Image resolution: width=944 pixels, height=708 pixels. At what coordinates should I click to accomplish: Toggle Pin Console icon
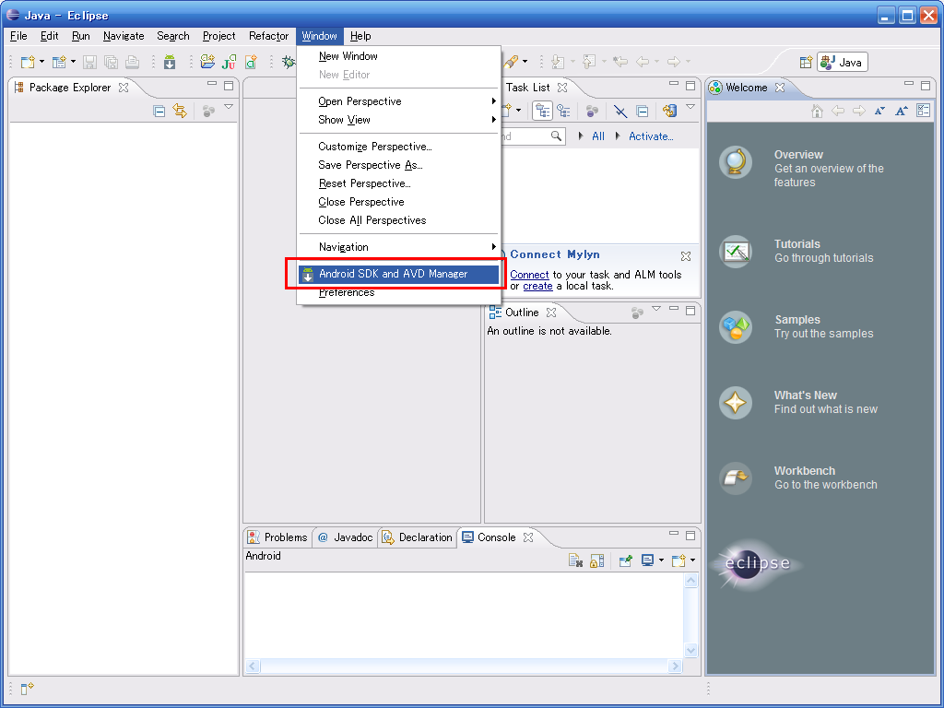point(626,561)
